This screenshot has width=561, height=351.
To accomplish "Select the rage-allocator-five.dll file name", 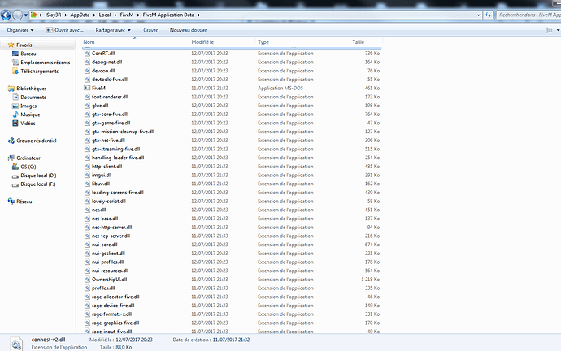I will (x=115, y=297).
